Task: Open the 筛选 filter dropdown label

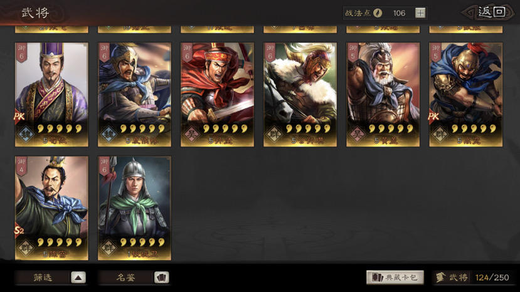Action: [x=43, y=278]
